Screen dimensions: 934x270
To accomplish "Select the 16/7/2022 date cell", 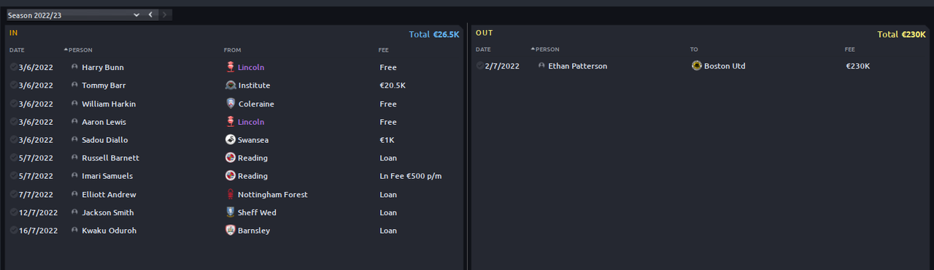I will [38, 231].
